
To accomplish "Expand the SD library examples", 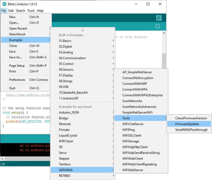I will [83, 147].
